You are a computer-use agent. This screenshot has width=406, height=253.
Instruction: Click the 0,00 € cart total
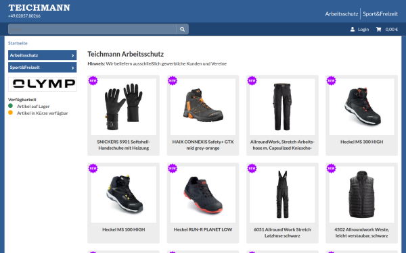click(x=392, y=30)
